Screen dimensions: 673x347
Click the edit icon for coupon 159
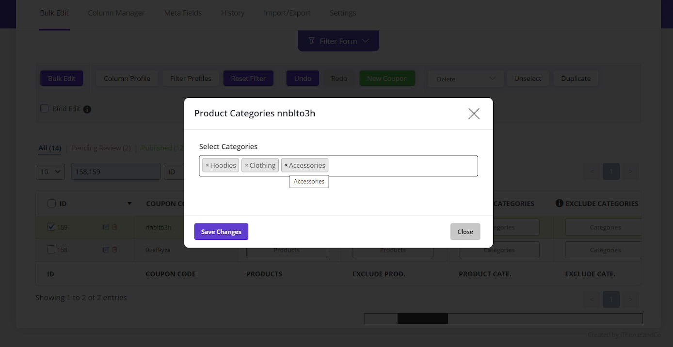point(106,227)
